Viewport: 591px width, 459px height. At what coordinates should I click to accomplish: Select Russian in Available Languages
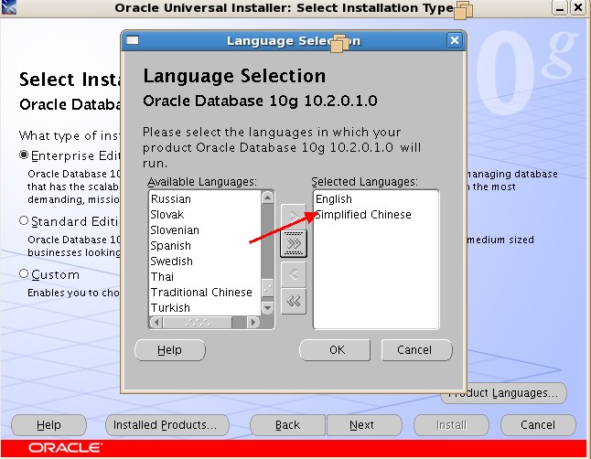[x=205, y=199]
